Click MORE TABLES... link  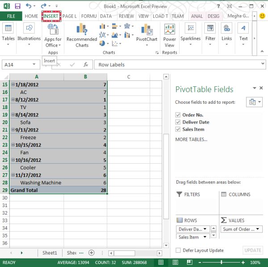point(191,140)
